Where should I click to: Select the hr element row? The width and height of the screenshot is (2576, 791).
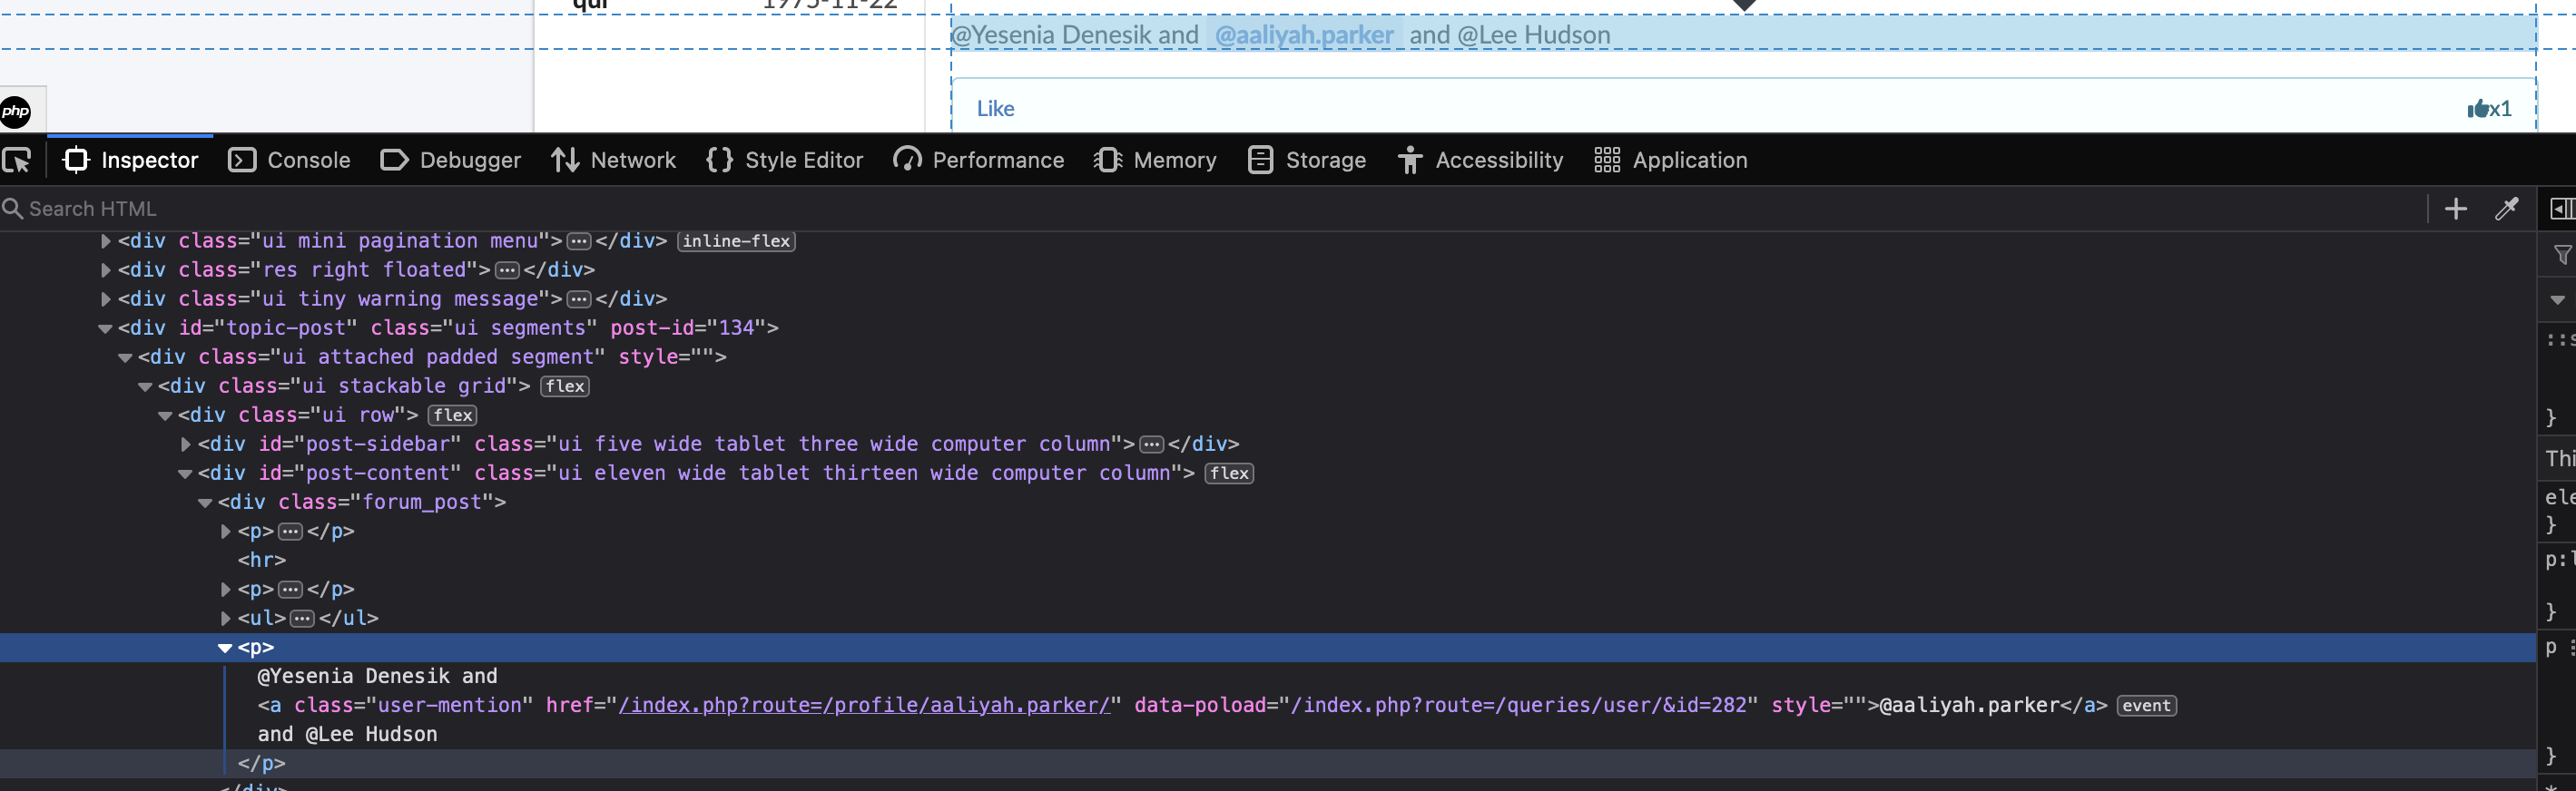[262, 560]
